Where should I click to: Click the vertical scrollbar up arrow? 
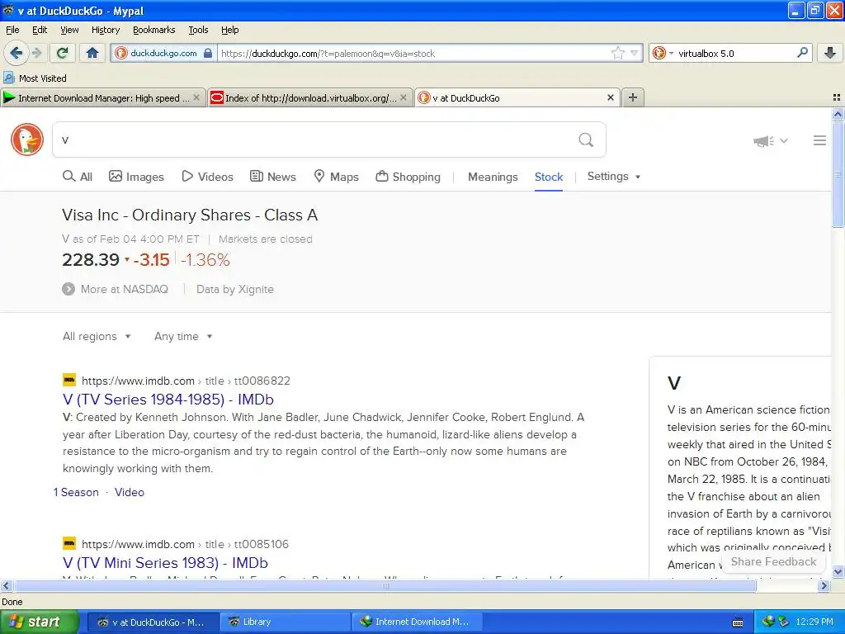click(x=838, y=114)
